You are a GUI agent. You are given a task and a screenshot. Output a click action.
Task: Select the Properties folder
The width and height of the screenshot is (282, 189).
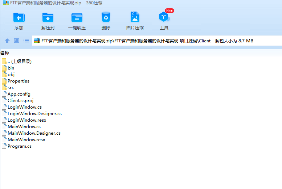click(x=16, y=81)
